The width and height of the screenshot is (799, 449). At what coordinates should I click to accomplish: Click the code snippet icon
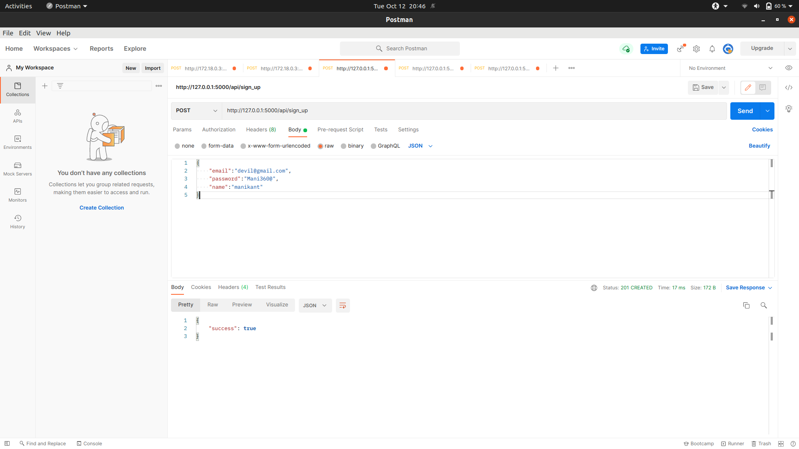(789, 87)
